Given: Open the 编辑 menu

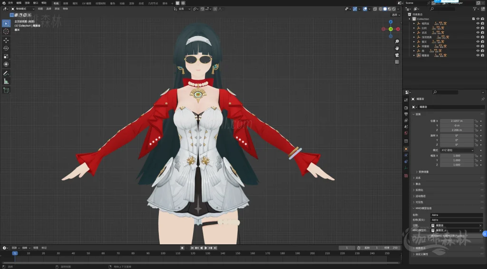Looking at the screenshot, I should click(19, 3).
